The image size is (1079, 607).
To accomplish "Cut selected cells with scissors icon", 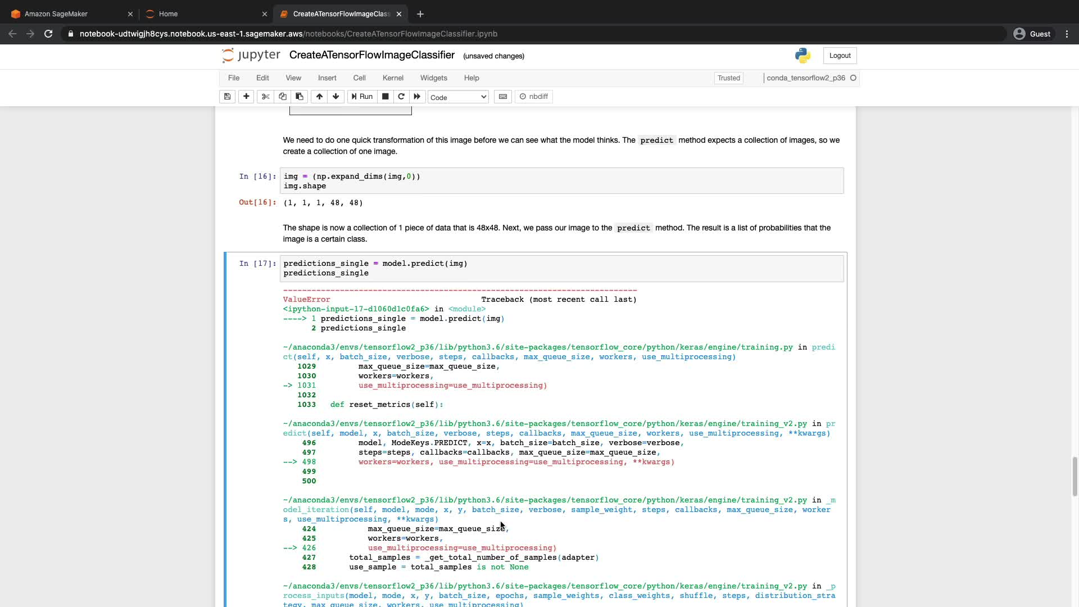I will click(x=266, y=97).
